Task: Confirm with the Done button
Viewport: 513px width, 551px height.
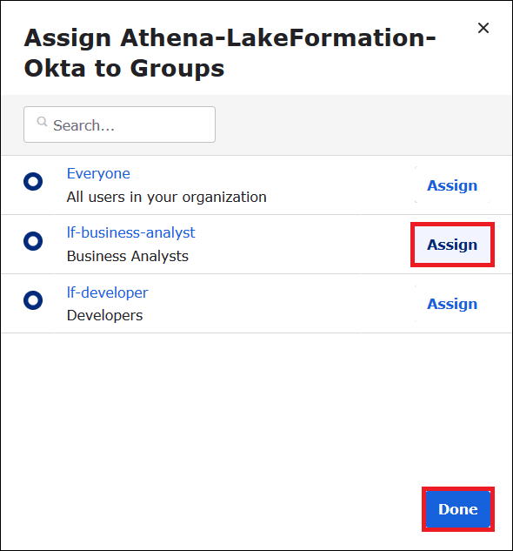Action: pos(458,509)
